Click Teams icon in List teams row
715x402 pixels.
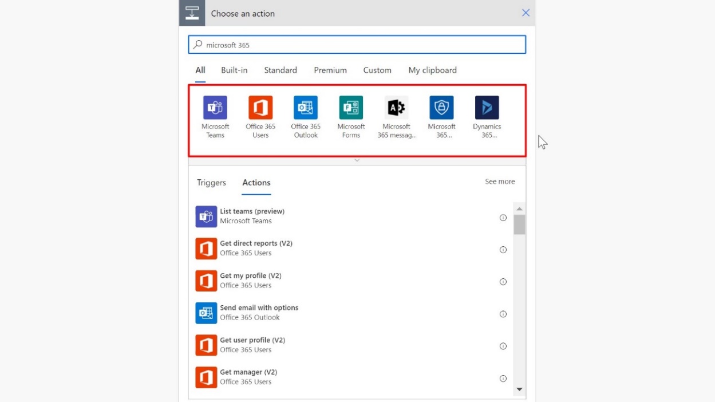[x=206, y=216]
